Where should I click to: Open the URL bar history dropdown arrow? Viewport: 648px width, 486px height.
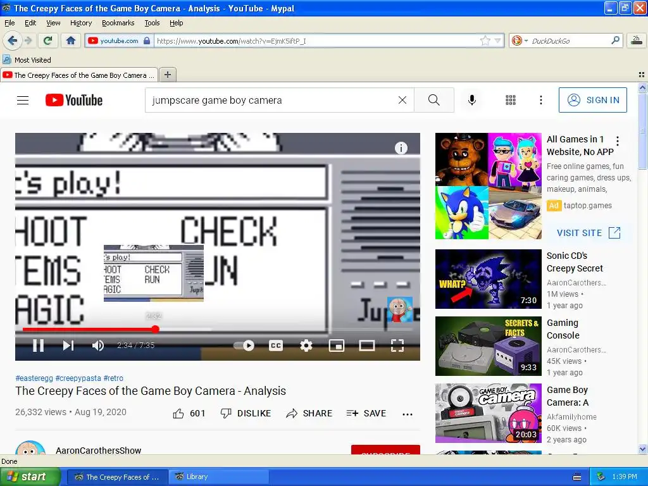497,40
